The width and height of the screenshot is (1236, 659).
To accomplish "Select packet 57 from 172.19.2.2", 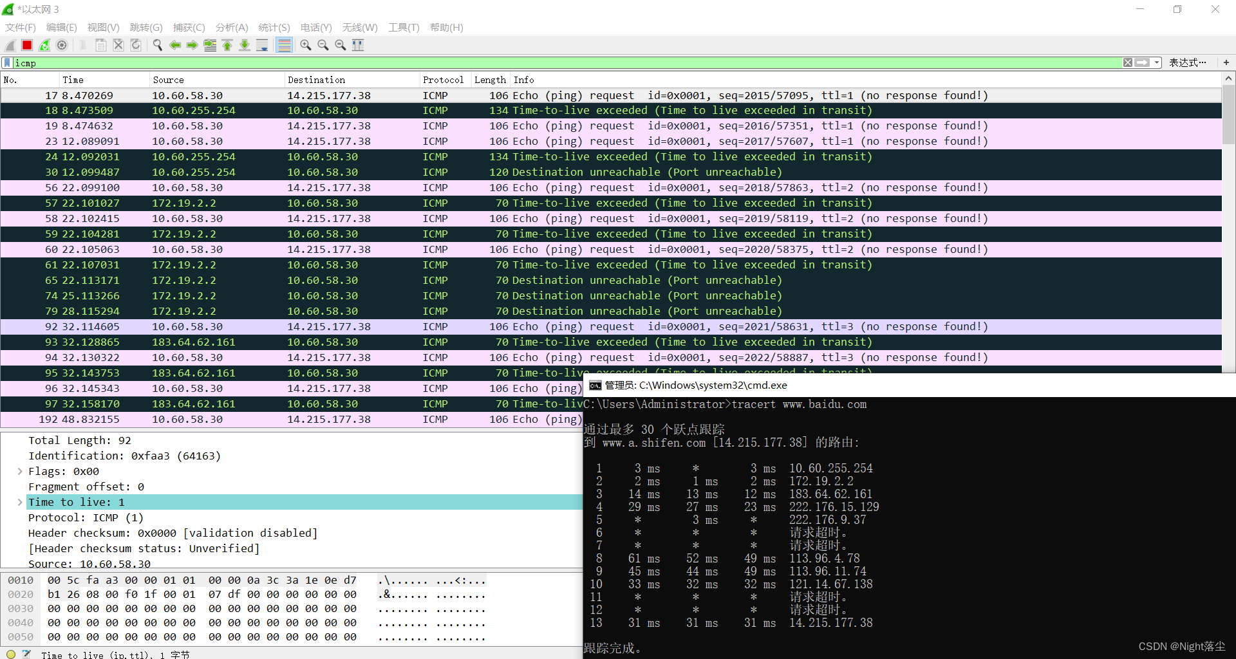I will tap(611, 203).
